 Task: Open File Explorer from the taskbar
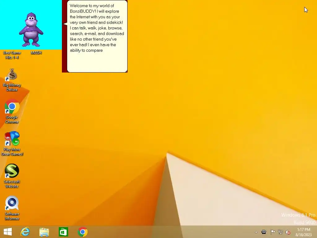pyautogui.click(x=44, y=232)
